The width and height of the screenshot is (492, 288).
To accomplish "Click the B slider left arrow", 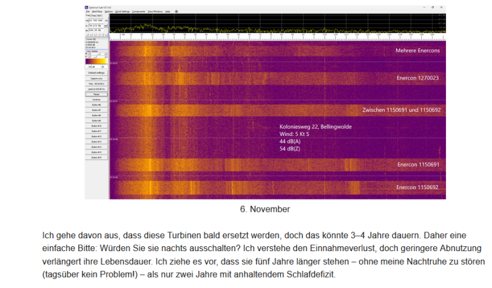I will 89,53.
